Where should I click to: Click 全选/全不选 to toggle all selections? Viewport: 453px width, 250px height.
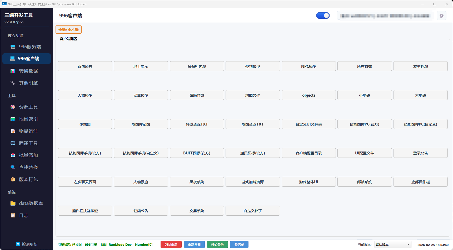(68, 30)
